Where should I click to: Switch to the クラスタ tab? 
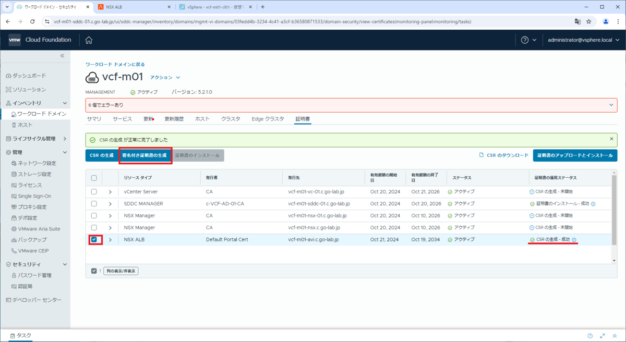click(x=231, y=119)
